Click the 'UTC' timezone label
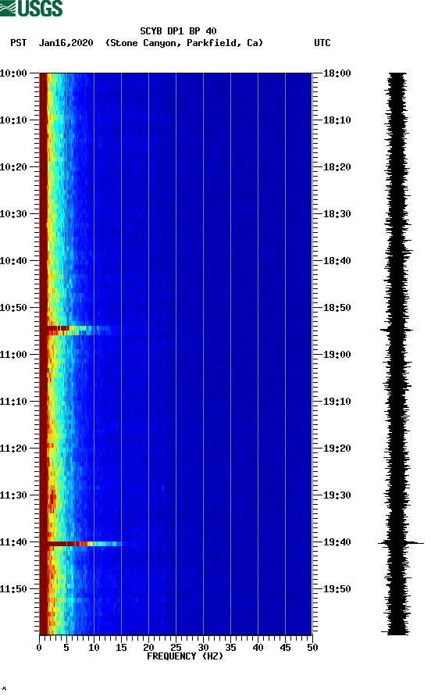This screenshot has width=431, height=697. 322,43
